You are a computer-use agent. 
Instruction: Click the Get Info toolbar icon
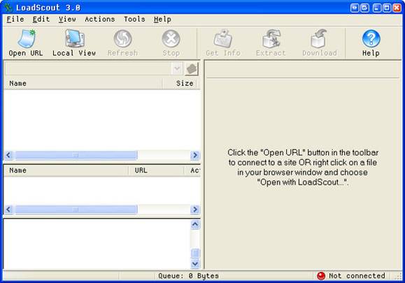tap(223, 43)
